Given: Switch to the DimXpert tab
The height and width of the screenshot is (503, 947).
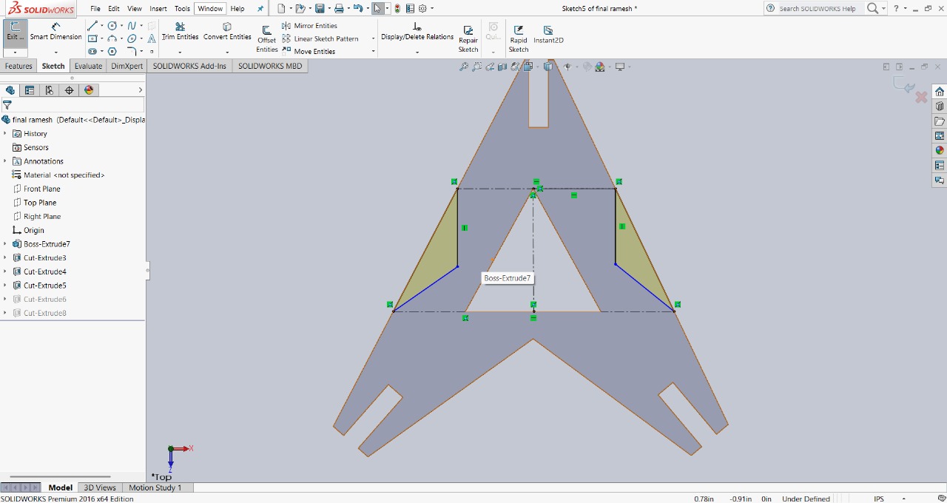Looking at the screenshot, I should tap(127, 66).
